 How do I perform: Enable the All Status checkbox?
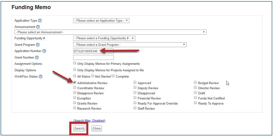pyautogui.click(x=75, y=76)
